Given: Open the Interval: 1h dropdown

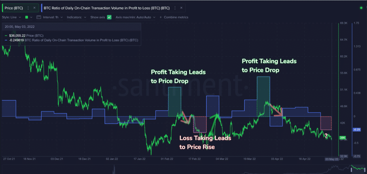Looking at the screenshot, I should (x=53, y=17).
